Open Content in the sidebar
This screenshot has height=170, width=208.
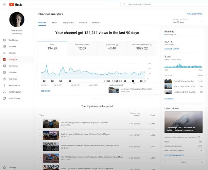pos(13,46)
